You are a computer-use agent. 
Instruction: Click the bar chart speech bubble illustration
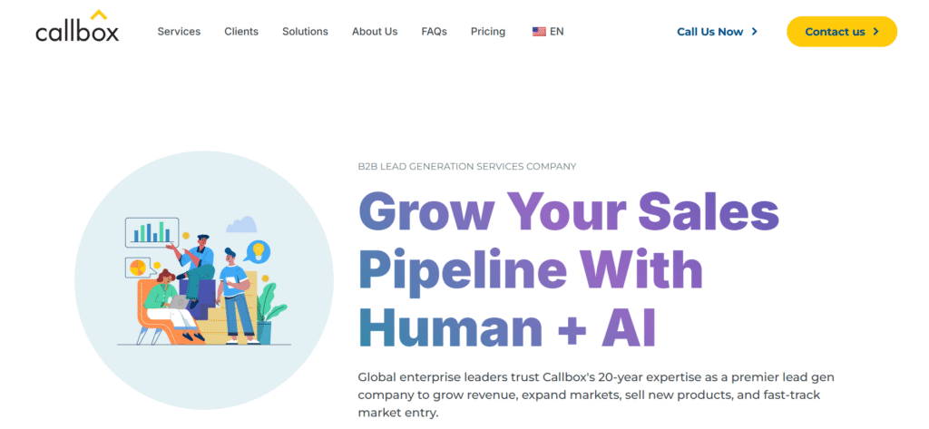(x=152, y=233)
